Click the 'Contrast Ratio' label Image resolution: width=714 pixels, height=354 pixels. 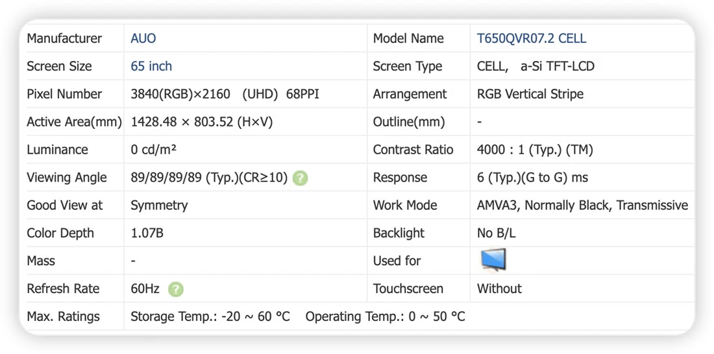(413, 150)
